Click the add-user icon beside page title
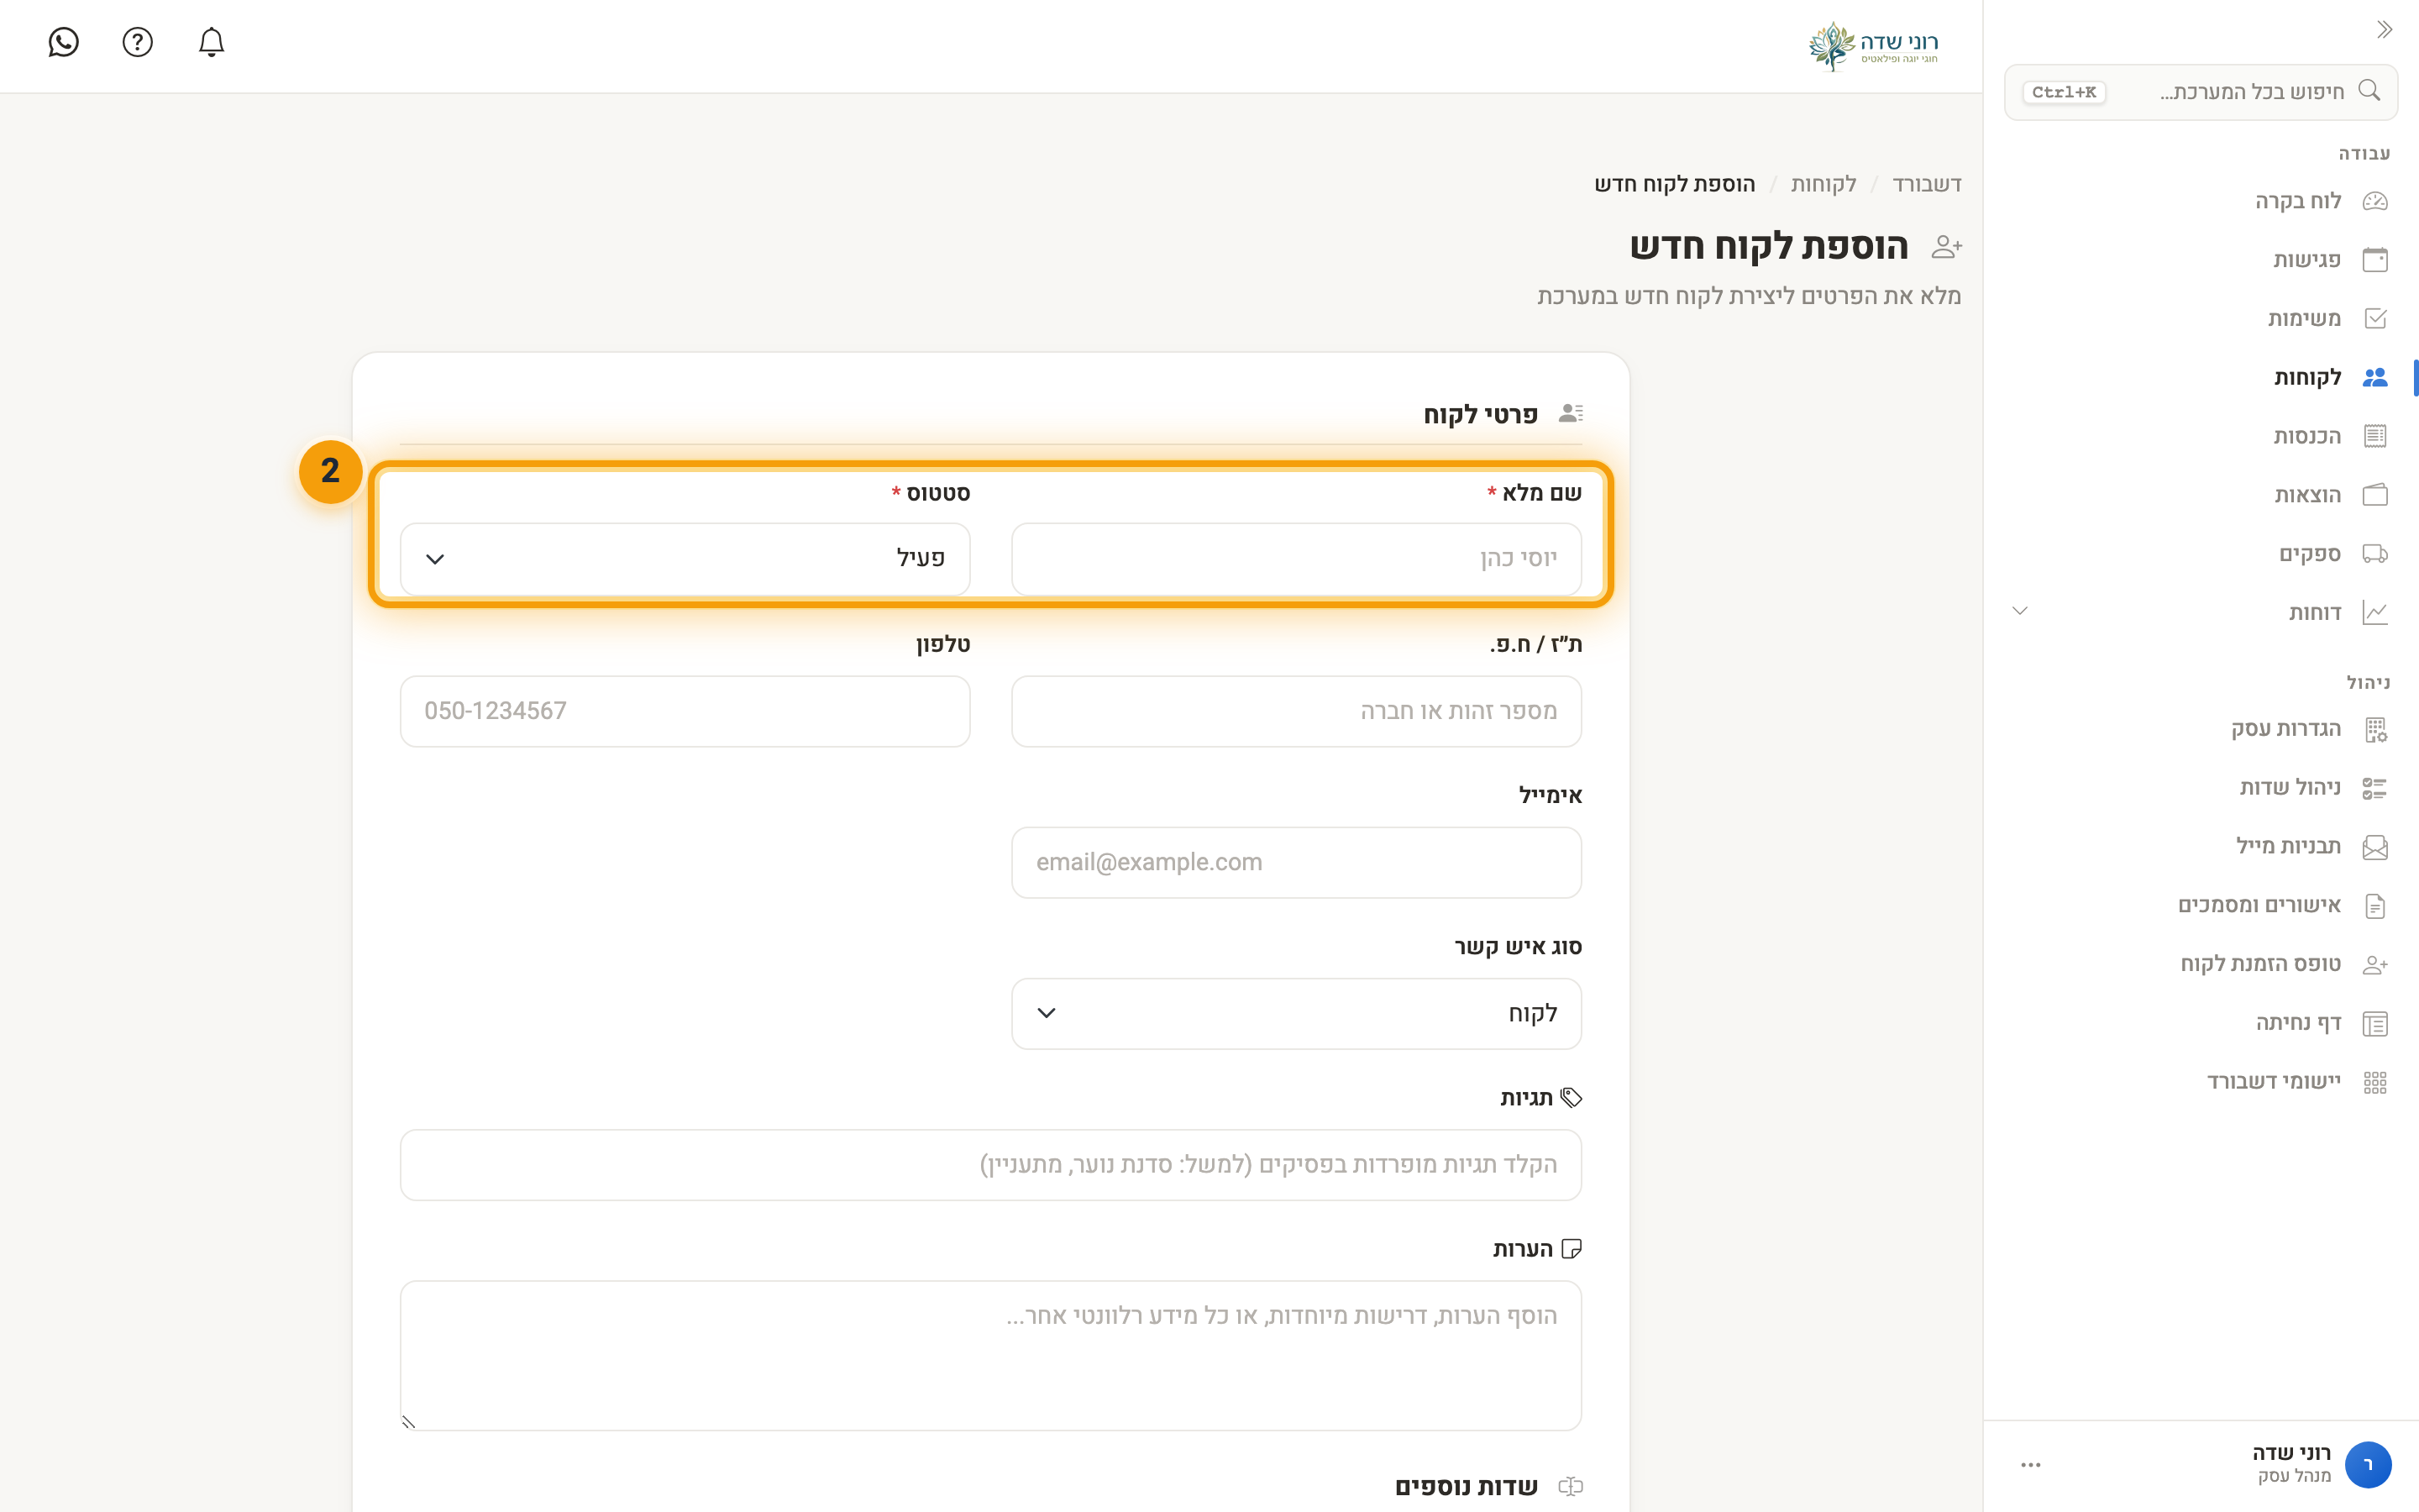The height and width of the screenshot is (1512, 2419). 1946,247
